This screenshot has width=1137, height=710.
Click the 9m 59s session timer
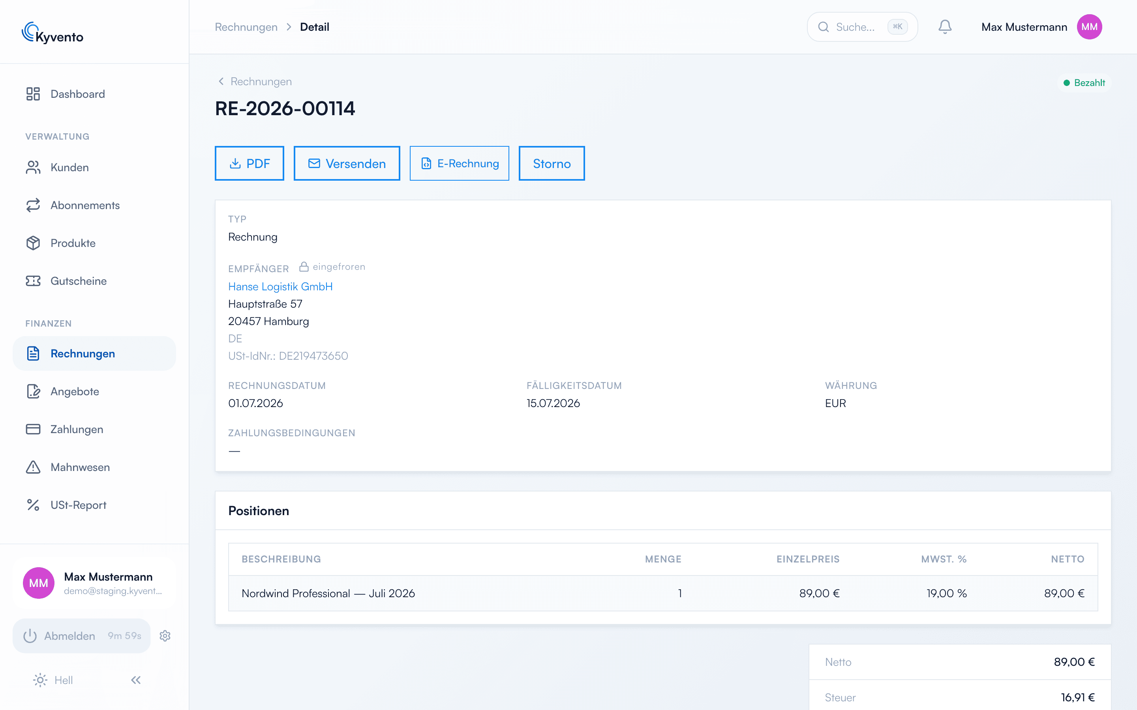(124, 636)
